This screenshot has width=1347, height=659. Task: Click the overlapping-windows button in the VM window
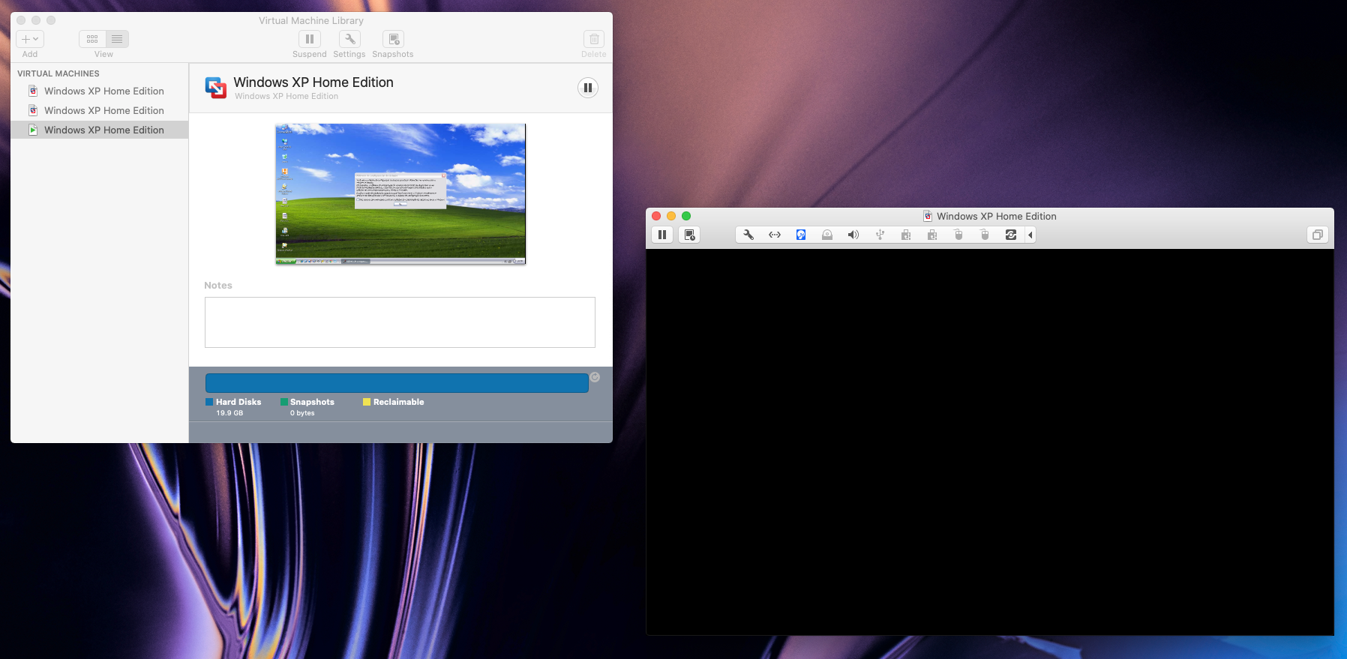[x=1317, y=235]
